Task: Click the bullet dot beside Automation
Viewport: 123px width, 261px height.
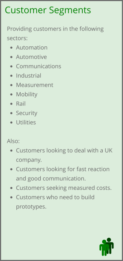Action: 11,48
